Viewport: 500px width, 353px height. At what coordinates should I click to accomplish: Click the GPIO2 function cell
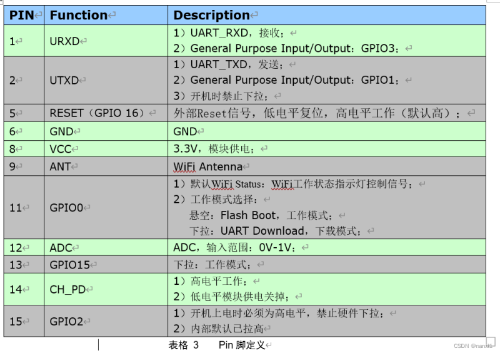(x=66, y=322)
